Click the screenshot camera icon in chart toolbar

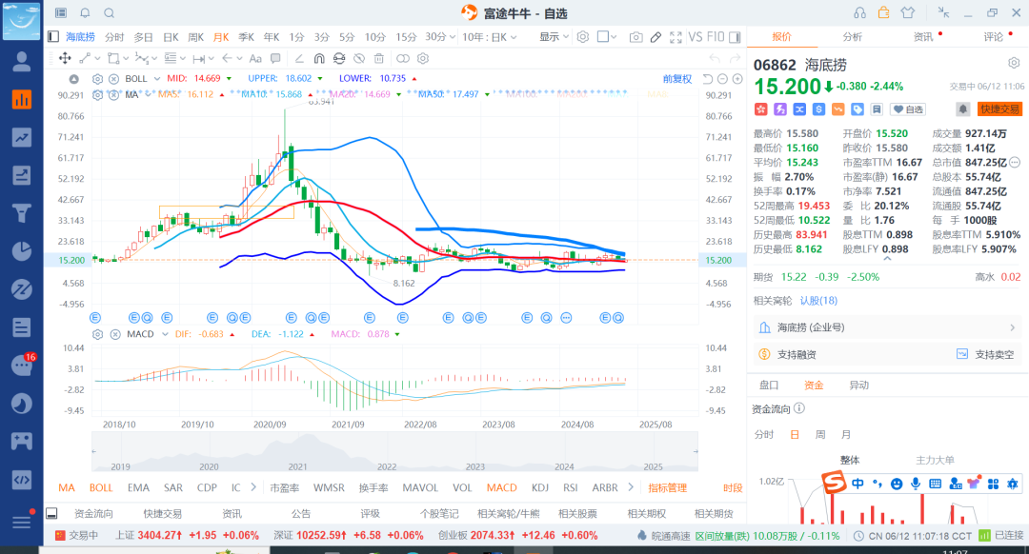click(636, 37)
